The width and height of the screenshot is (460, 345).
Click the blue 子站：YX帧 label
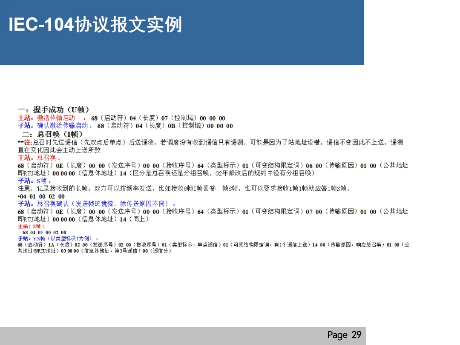[34, 238]
